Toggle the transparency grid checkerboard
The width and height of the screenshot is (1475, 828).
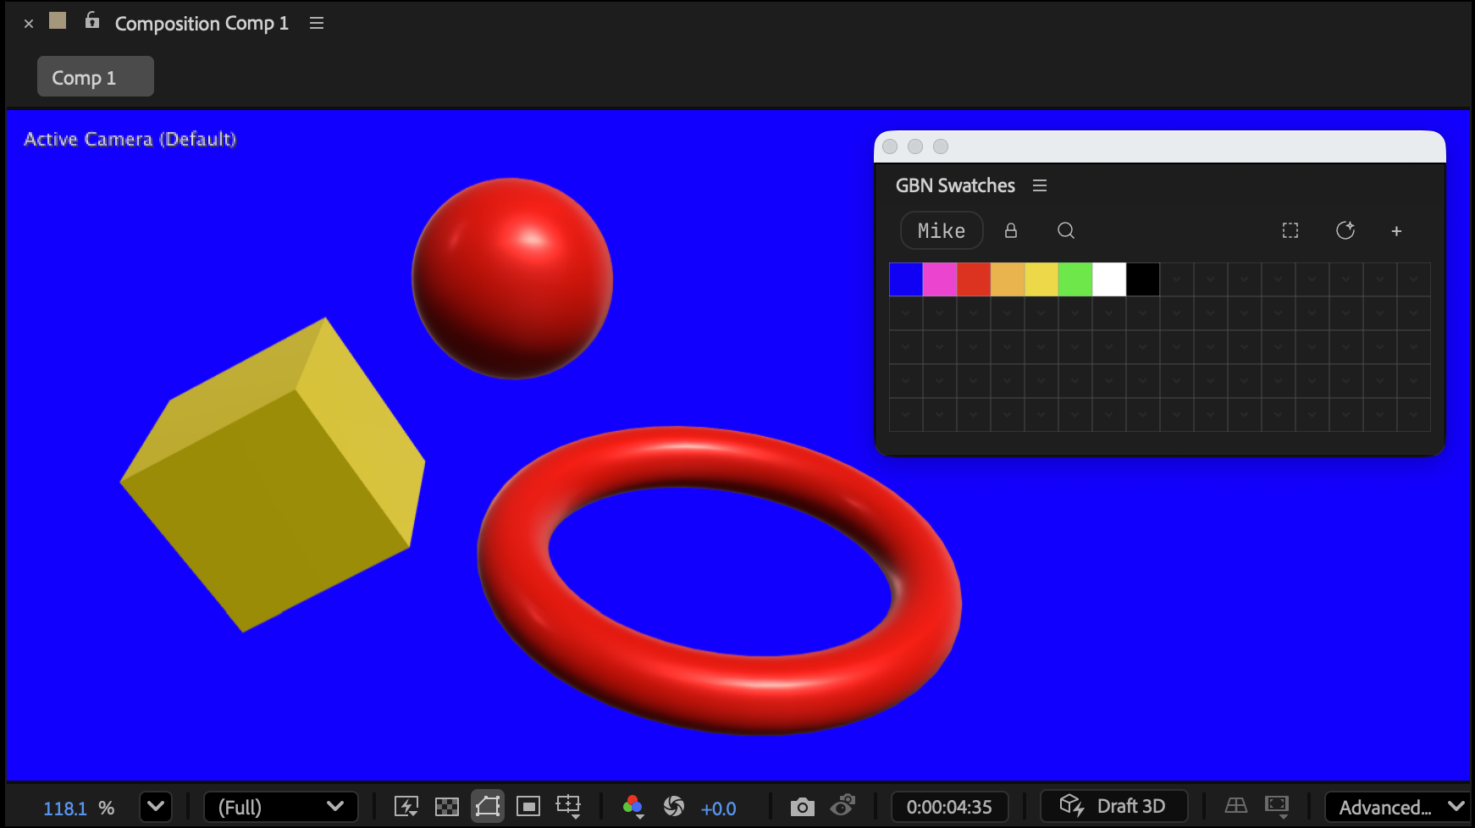click(x=447, y=806)
